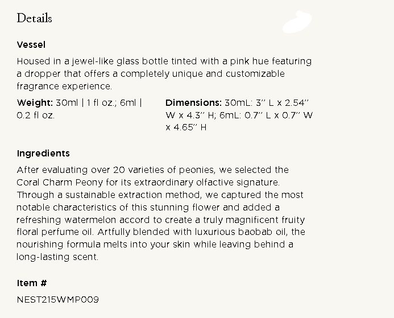394x318 pixels.
Task: Select the Vessel subheading
Action: (x=31, y=44)
